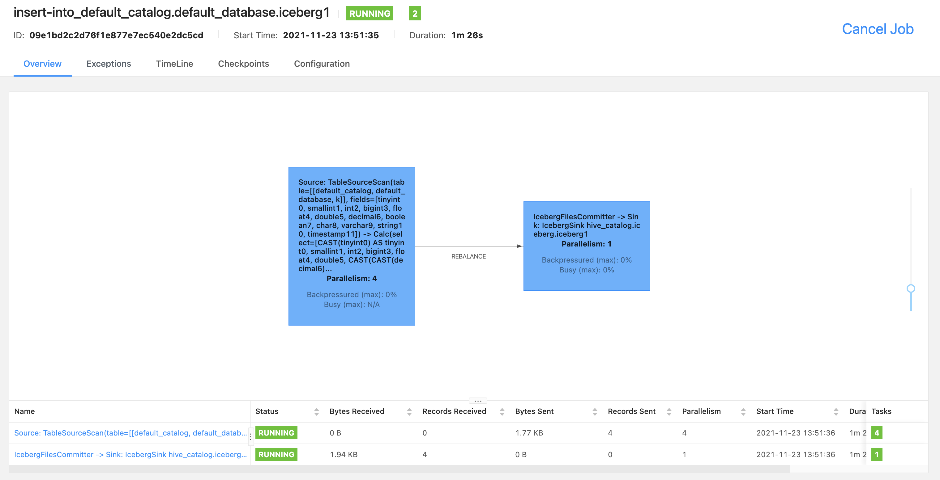Sort the table by Status column
Image resolution: width=940 pixels, height=480 pixels.
tap(317, 411)
